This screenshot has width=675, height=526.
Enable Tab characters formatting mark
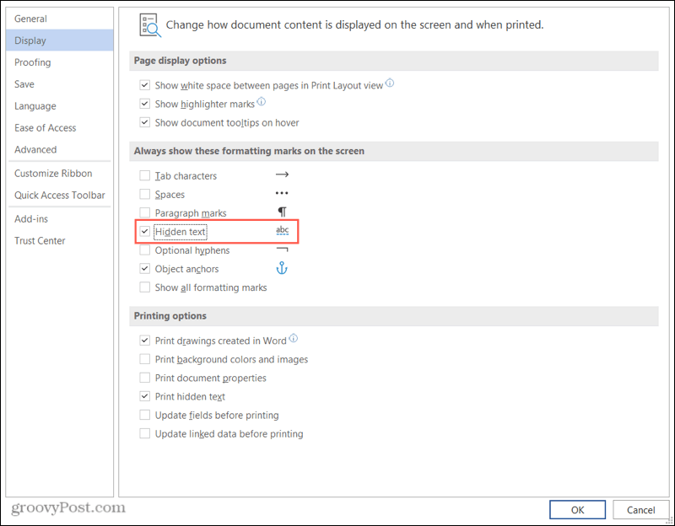(144, 175)
